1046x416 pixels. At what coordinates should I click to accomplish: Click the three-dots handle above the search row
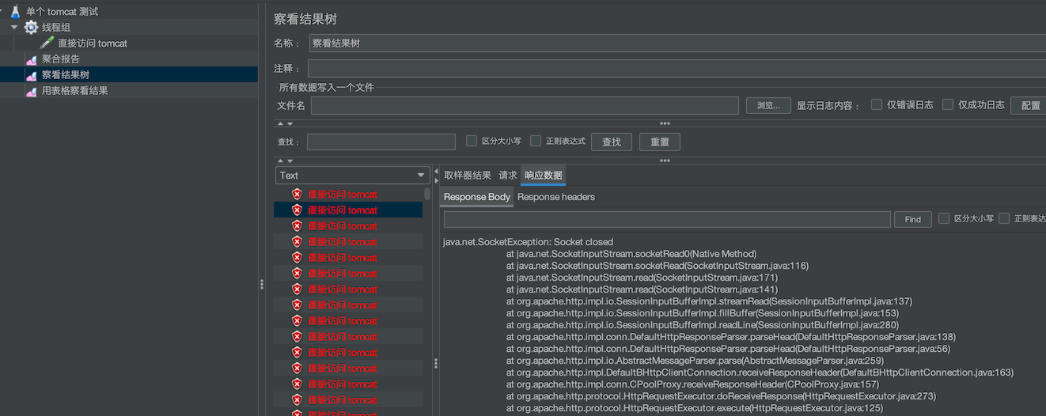(x=665, y=123)
